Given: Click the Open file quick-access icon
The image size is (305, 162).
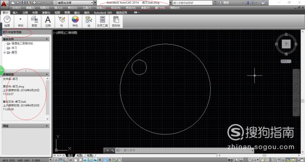Looking at the screenshot, I should [18, 3].
